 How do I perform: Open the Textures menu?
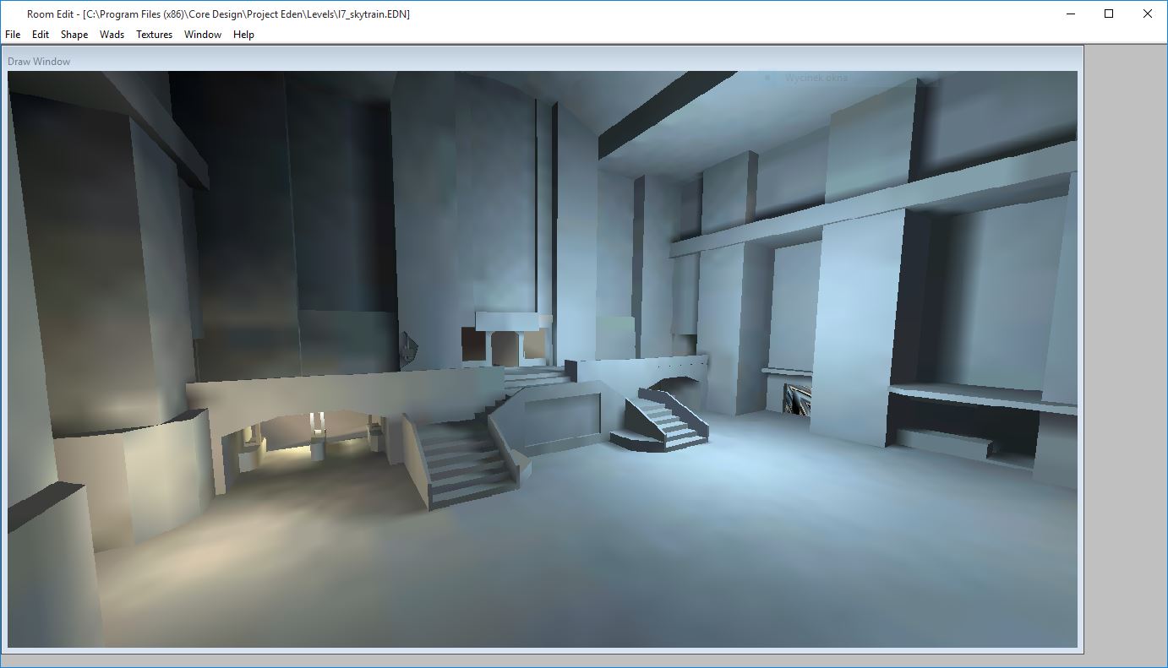click(154, 35)
